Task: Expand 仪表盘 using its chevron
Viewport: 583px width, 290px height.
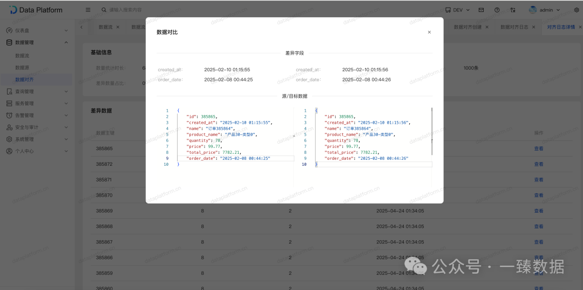Action: tap(66, 30)
